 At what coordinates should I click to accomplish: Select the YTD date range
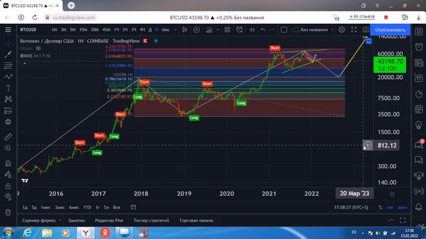pyautogui.click(x=87, y=208)
